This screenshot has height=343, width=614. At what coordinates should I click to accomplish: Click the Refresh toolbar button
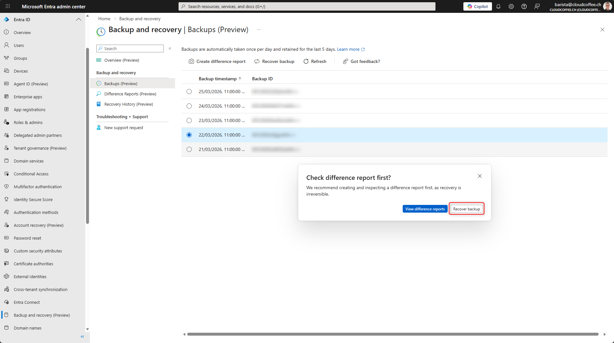(x=315, y=61)
